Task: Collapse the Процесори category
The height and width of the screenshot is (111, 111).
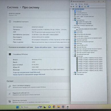Action: 73,56
